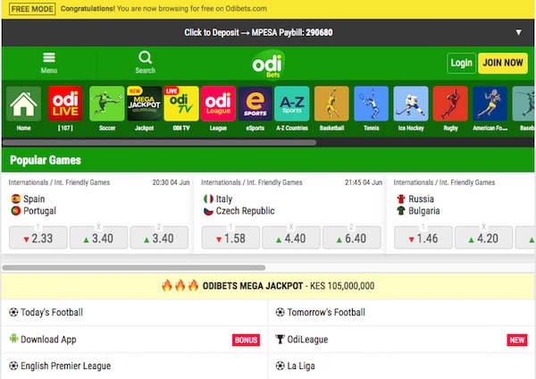Pick Russia win odds 1.46
Image resolution: width=536 pixels, height=379 pixels.
click(423, 238)
